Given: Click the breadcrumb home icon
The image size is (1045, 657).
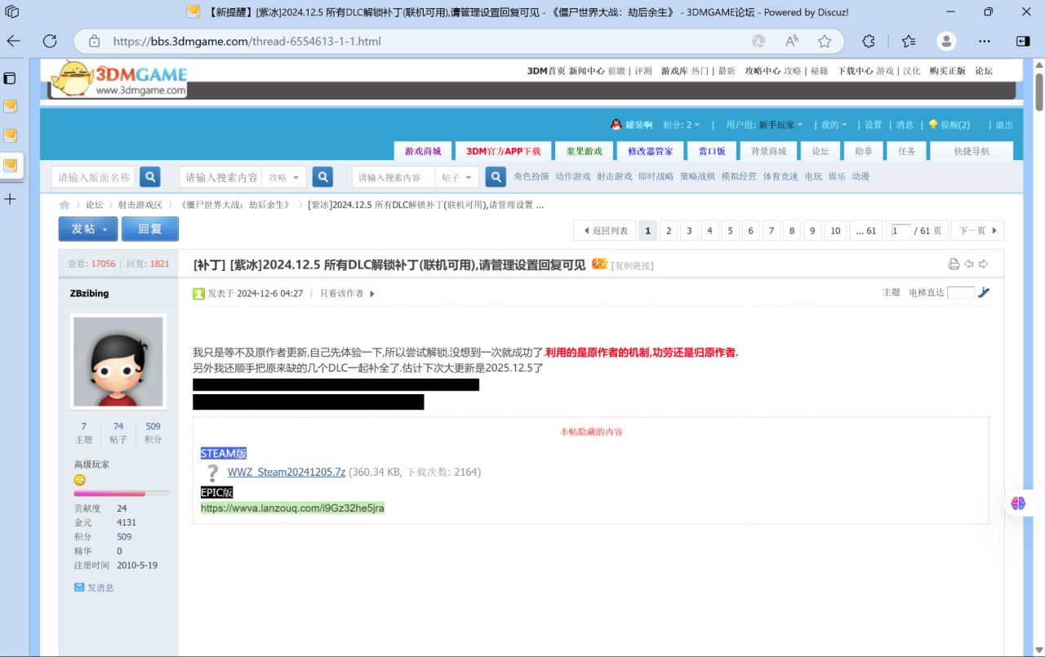Looking at the screenshot, I should 64,205.
